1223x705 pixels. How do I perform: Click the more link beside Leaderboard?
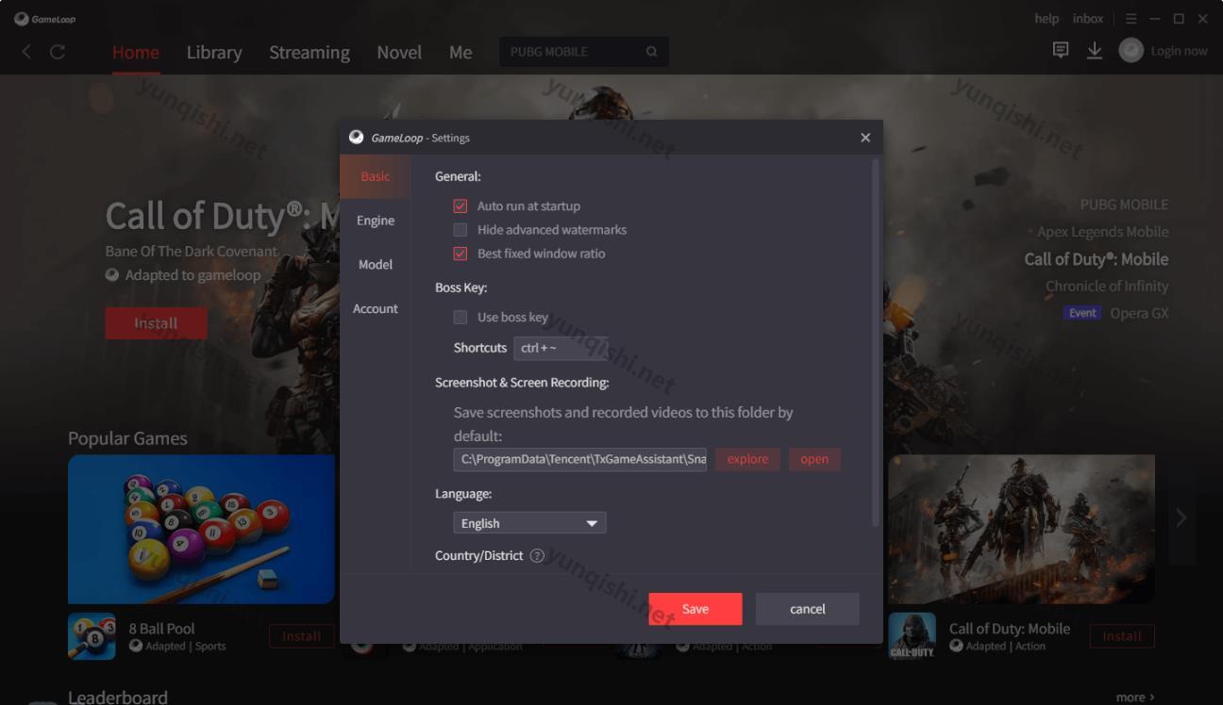(1134, 697)
